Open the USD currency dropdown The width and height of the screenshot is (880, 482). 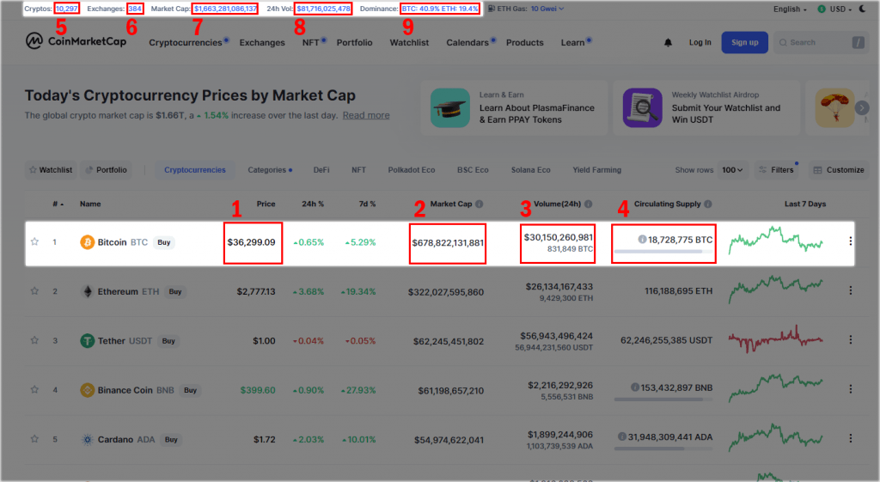[x=834, y=9]
